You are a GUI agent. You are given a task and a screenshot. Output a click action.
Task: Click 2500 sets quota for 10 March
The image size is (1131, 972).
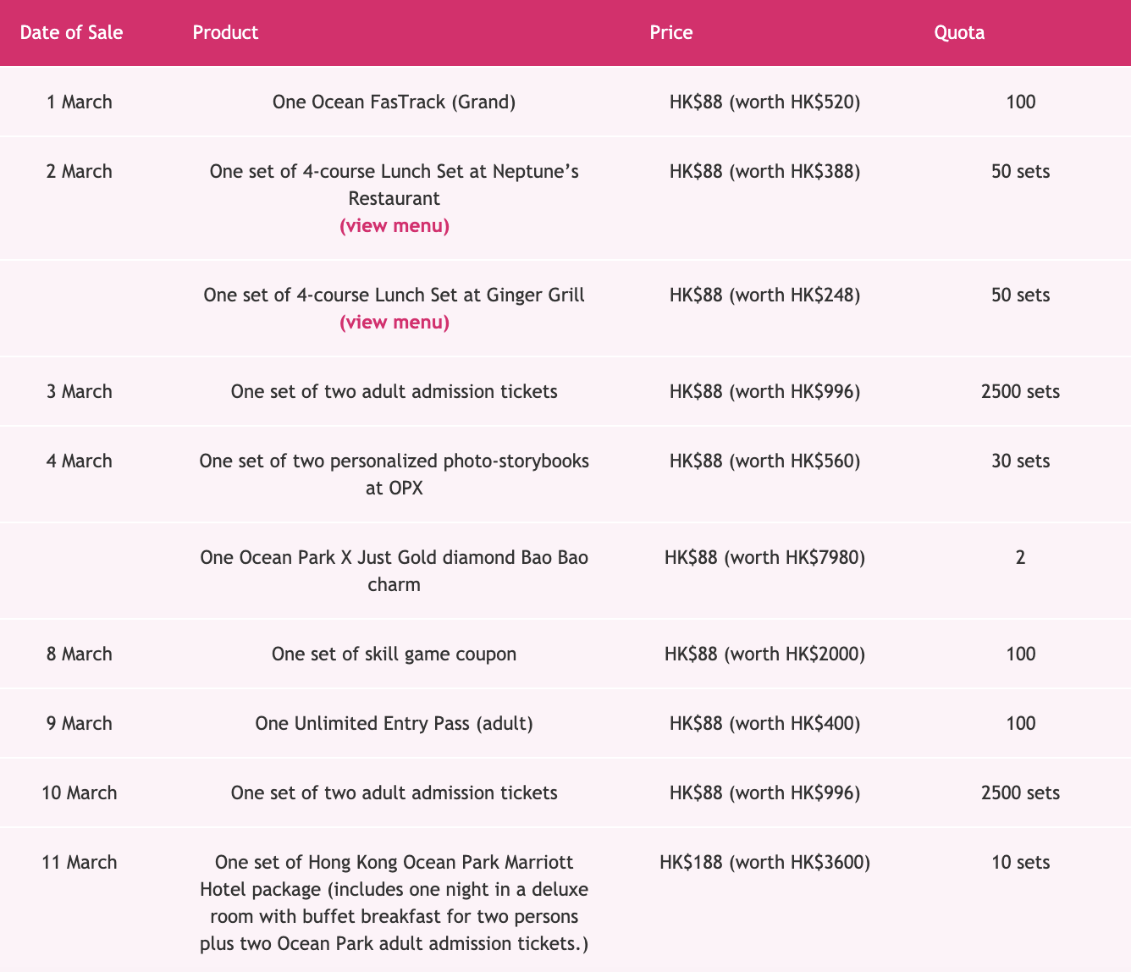coord(1021,793)
